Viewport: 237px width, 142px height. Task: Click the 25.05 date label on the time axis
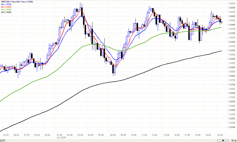click(x=6, y=135)
